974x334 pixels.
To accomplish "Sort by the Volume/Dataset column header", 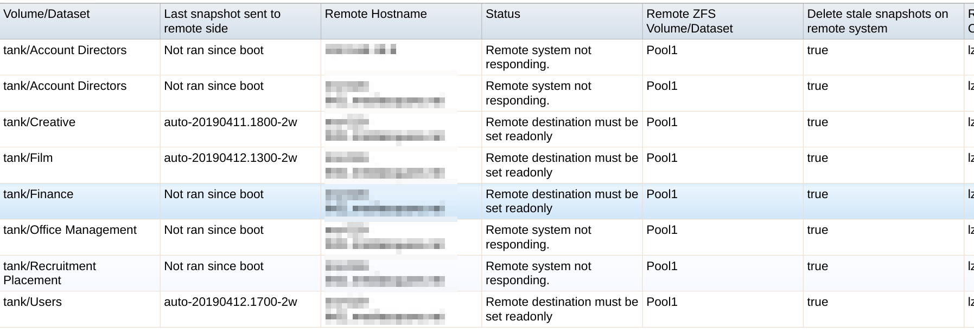I will pyautogui.click(x=47, y=15).
